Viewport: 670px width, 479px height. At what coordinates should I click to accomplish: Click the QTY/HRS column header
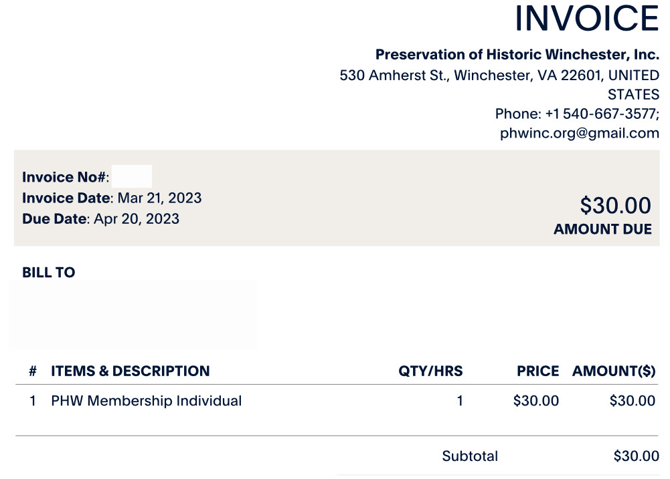[x=431, y=371]
